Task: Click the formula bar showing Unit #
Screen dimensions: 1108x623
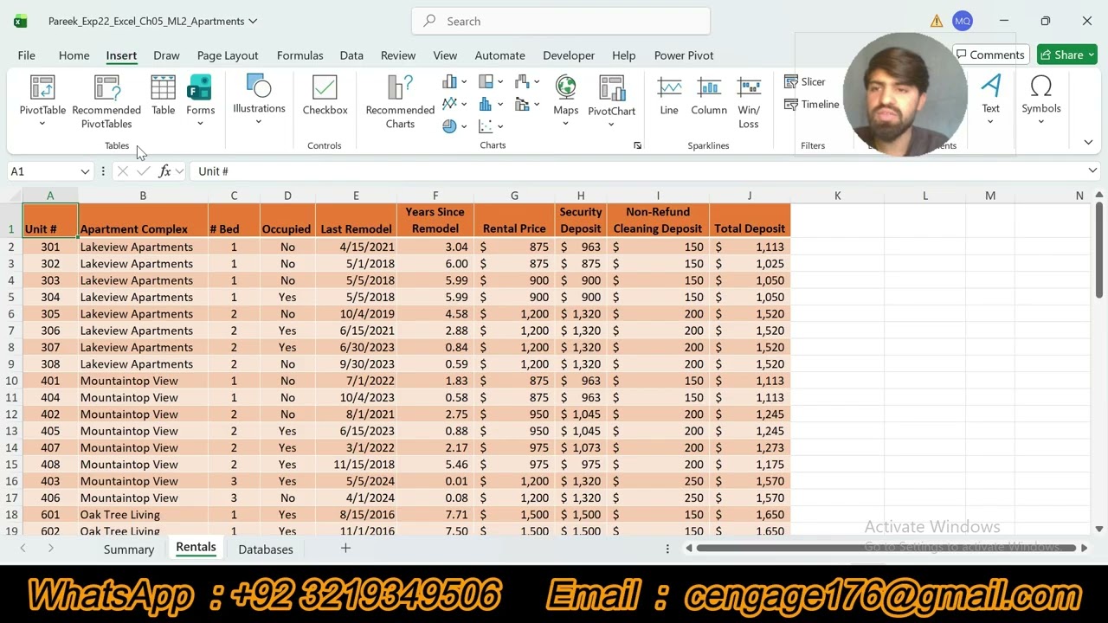Action: coord(636,171)
